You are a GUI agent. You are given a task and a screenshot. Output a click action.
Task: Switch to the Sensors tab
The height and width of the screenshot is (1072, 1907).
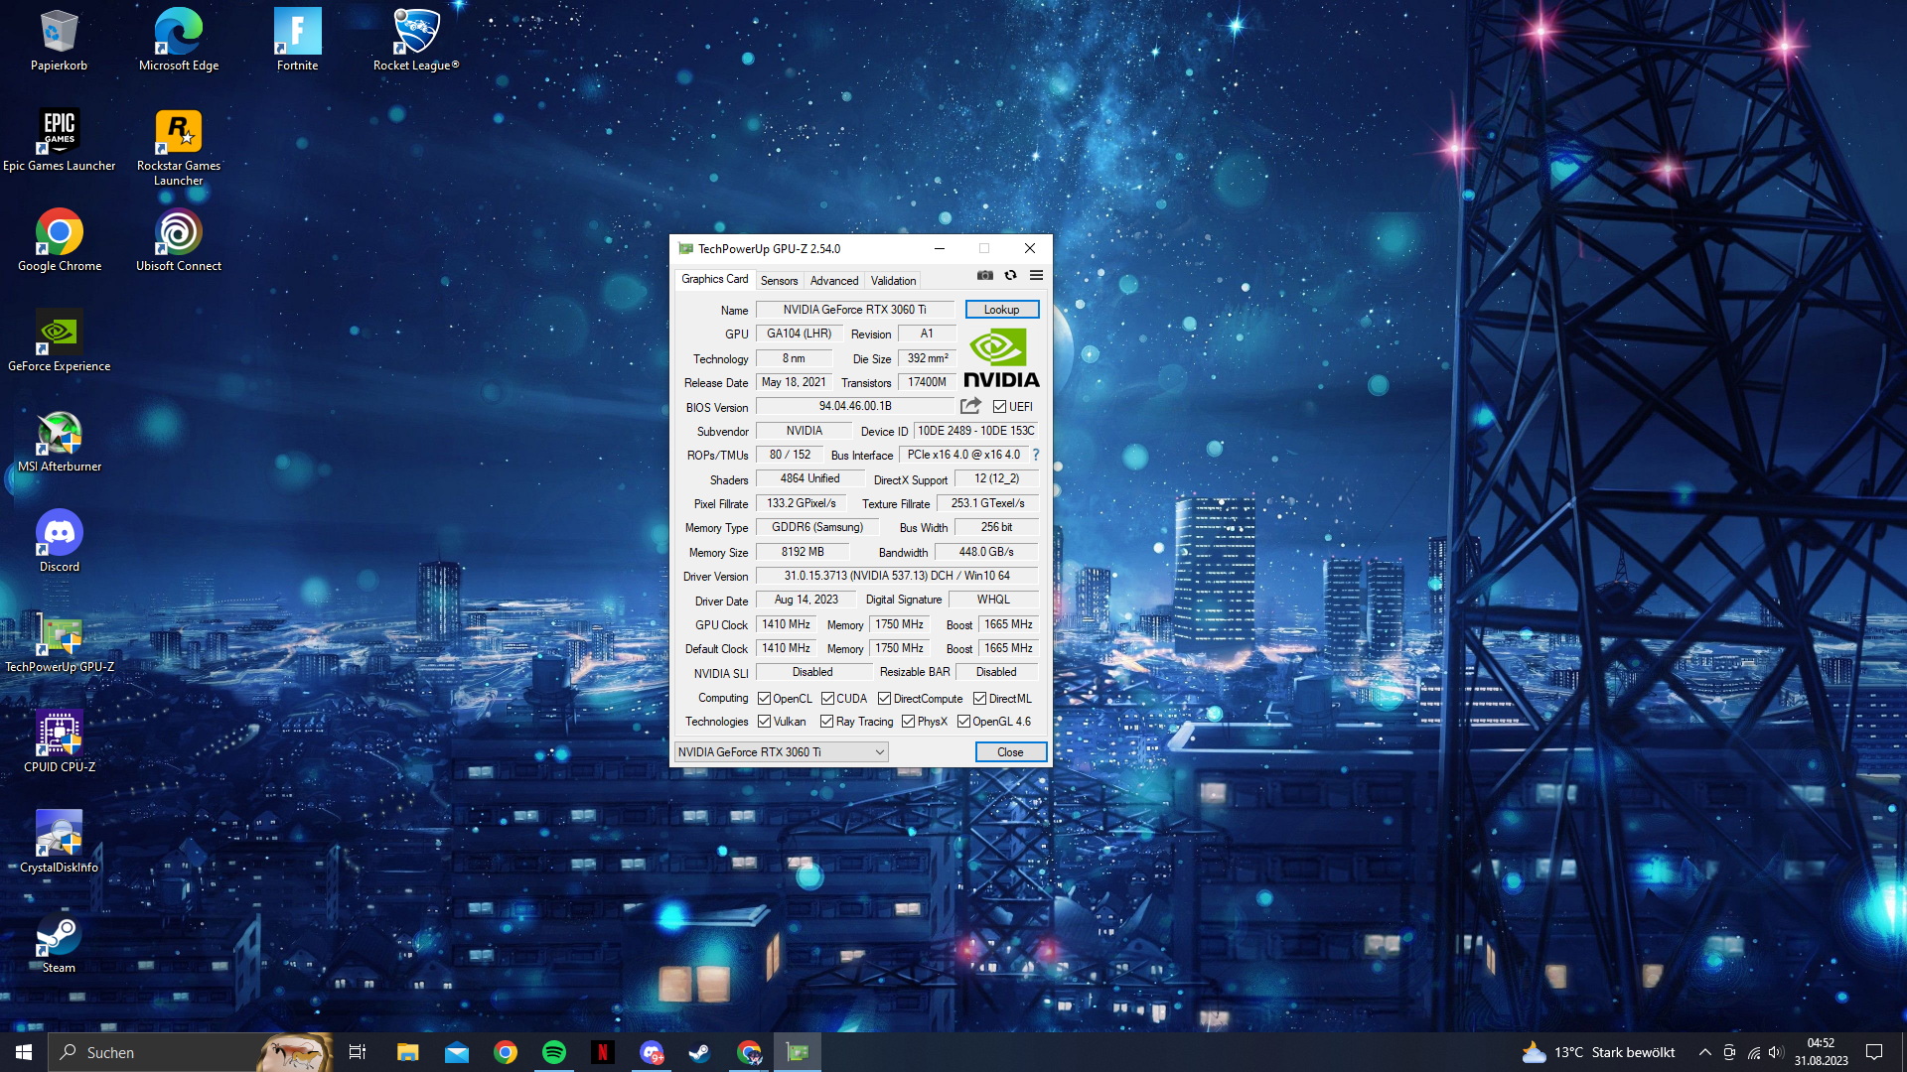point(779,281)
